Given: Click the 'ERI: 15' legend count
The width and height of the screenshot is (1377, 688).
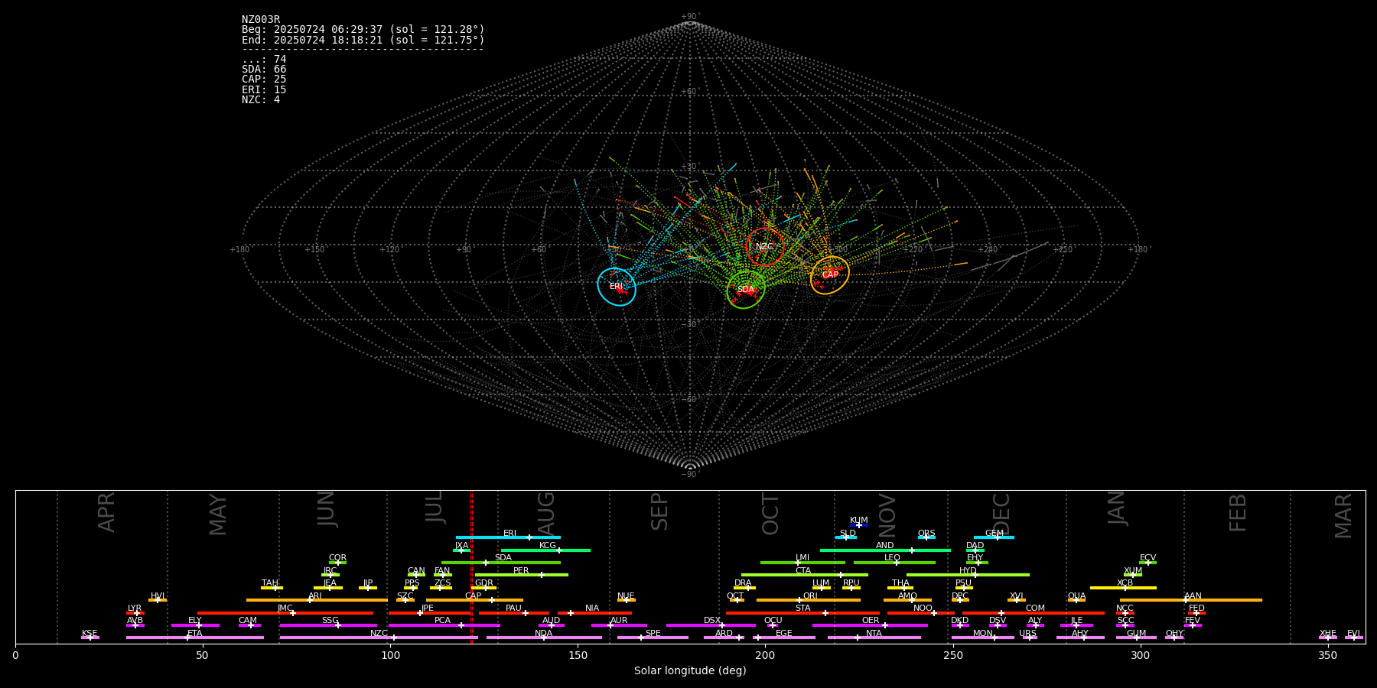Looking at the screenshot, I should tap(264, 90).
